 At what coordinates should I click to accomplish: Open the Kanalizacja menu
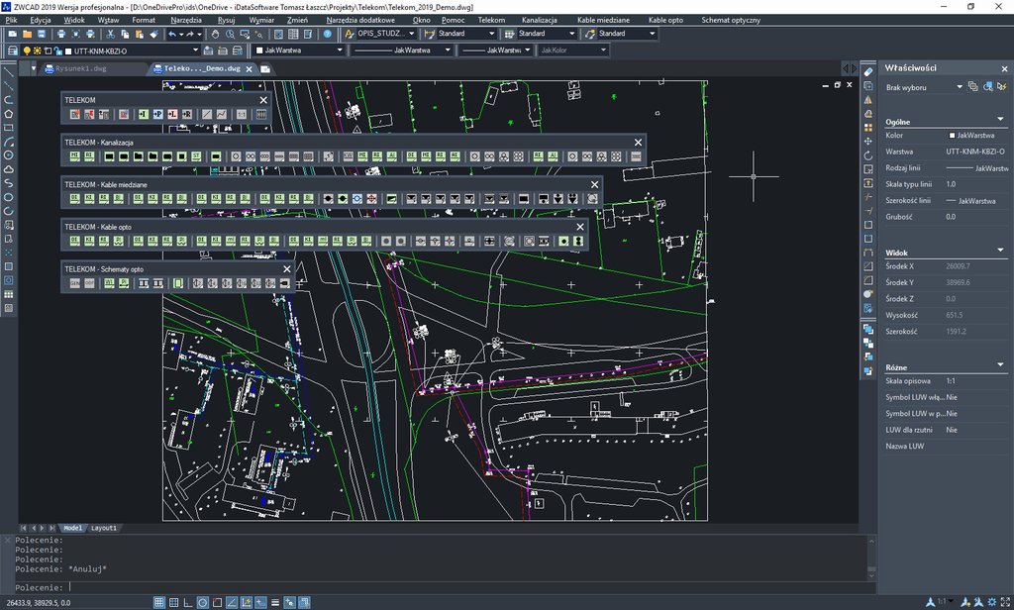pos(539,20)
